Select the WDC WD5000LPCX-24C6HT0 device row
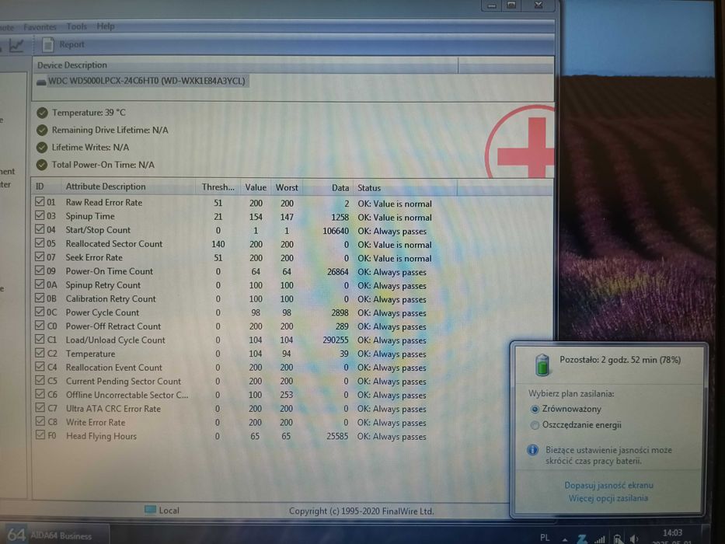Image resolution: width=725 pixels, height=544 pixels. pos(142,82)
